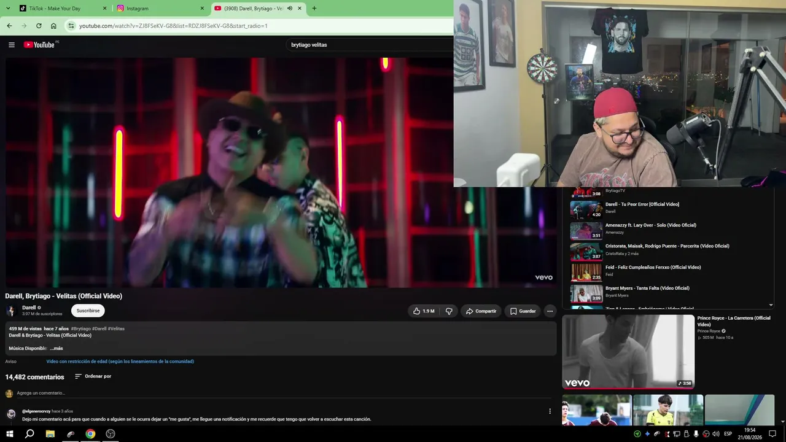Open the Ordenar por sort menu
The width and height of the screenshot is (786, 442).
click(93, 376)
